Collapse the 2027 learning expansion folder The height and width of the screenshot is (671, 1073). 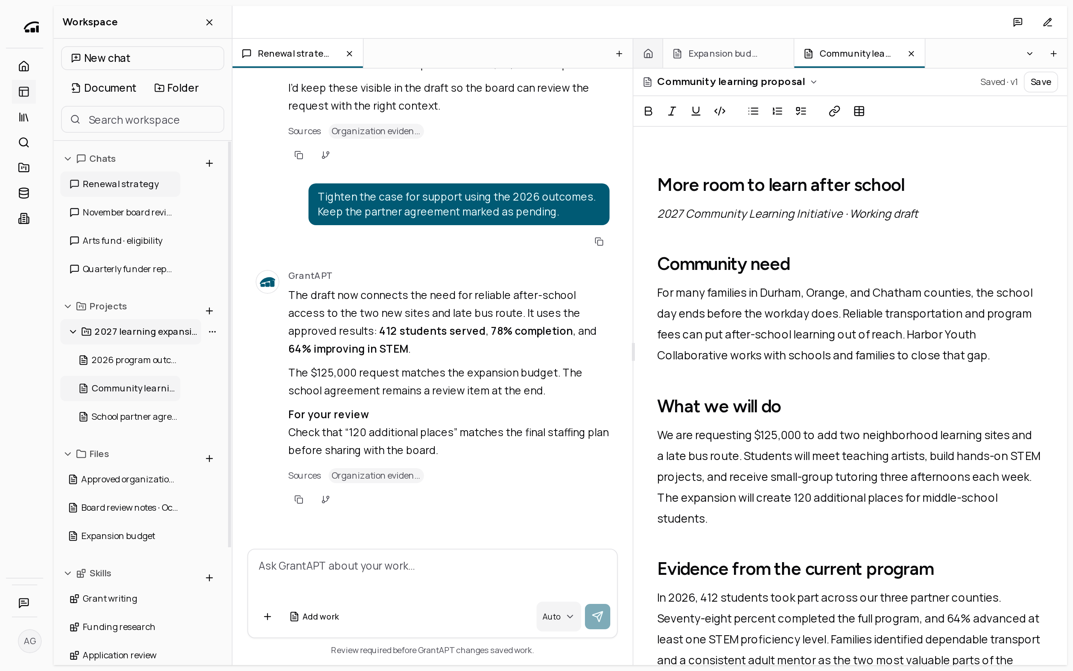pos(73,331)
